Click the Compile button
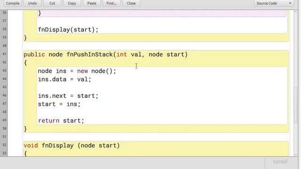The image size is (301, 169). (13, 3)
